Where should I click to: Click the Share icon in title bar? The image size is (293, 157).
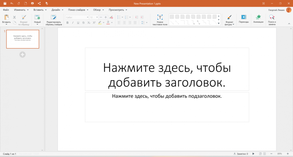point(39,3)
